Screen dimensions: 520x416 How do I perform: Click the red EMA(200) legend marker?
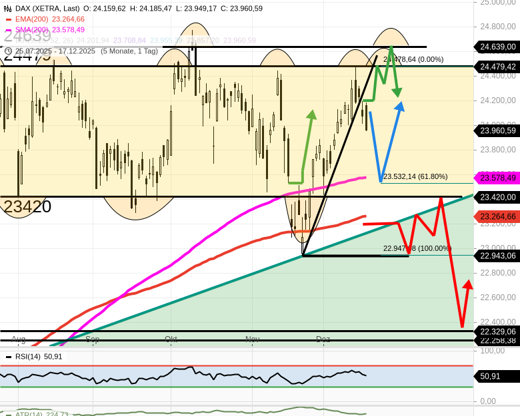9,19
